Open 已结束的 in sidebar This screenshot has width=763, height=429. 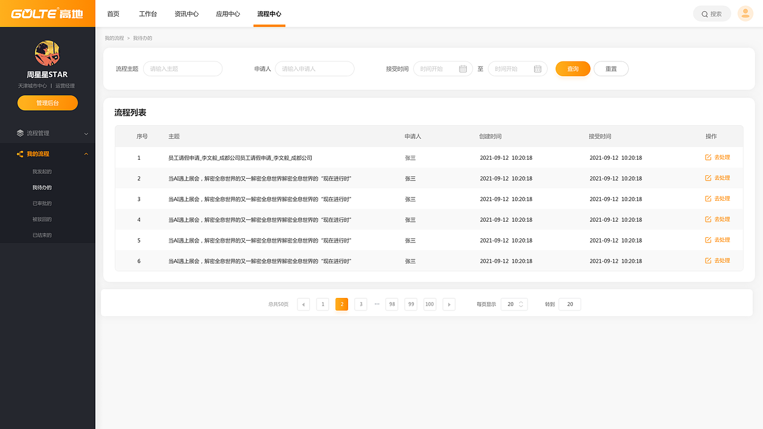click(42, 235)
